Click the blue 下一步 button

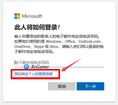tap(91, 86)
